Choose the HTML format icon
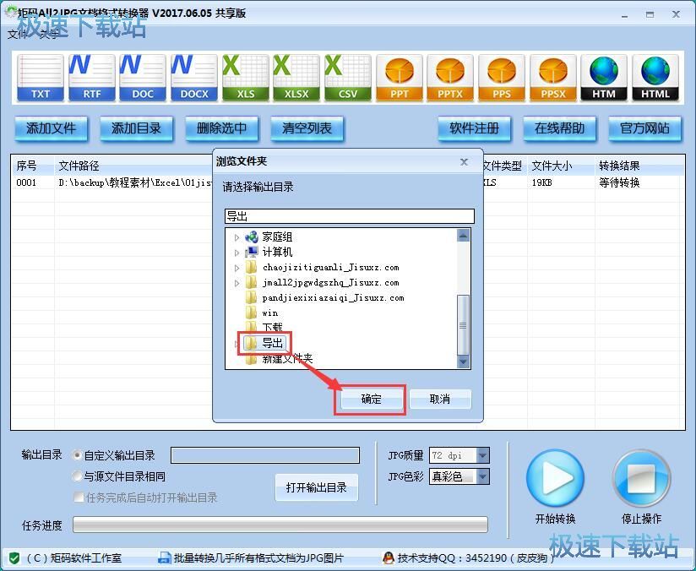Screen dimensions: 696x571 coord(655,78)
